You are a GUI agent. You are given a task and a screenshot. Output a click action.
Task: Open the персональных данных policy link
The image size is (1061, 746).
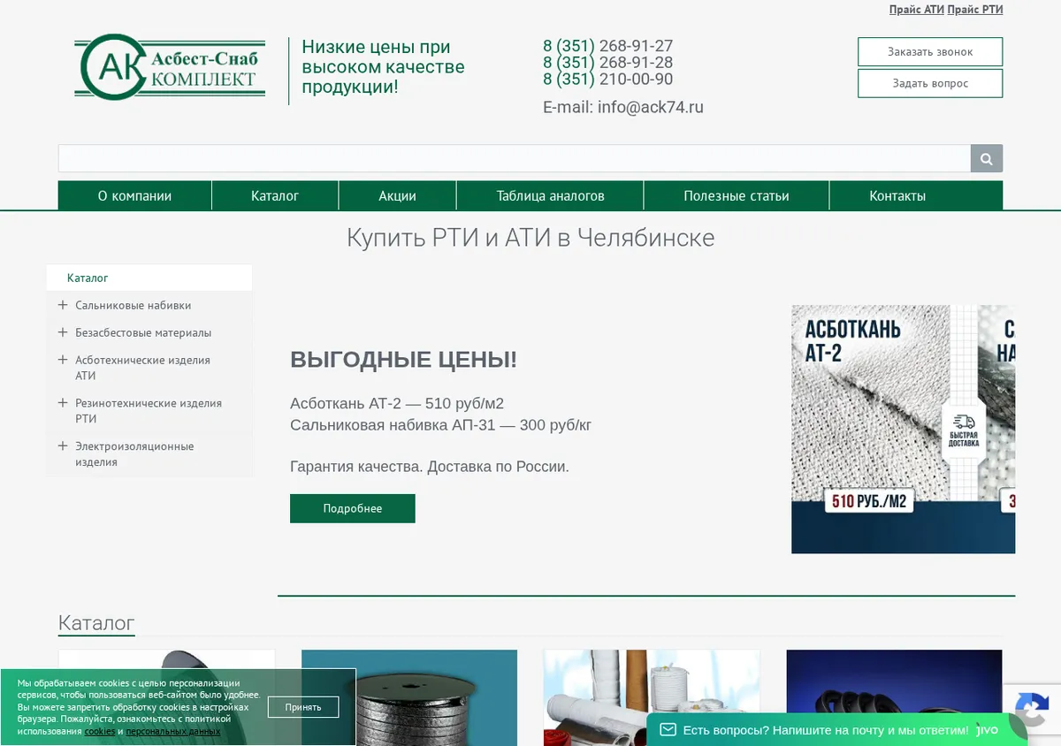[x=172, y=731]
